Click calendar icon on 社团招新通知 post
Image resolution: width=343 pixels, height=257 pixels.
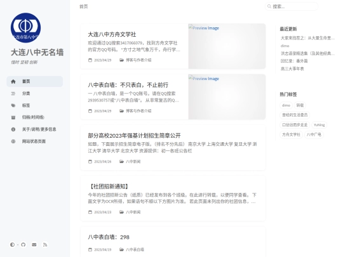click(90, 212)
